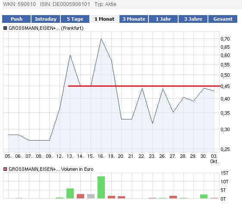Click the GROSSMANN,EISEN+... (Frankfurt) legend label
This screenshot has height=204, width=242.
point(46,28)
